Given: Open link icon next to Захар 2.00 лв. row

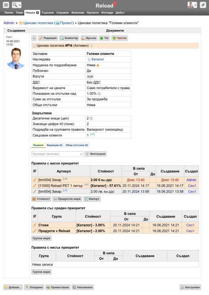Looking at the screenshot, I should [65, 191].
